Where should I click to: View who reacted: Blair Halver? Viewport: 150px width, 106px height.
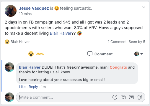coord(20,42)
